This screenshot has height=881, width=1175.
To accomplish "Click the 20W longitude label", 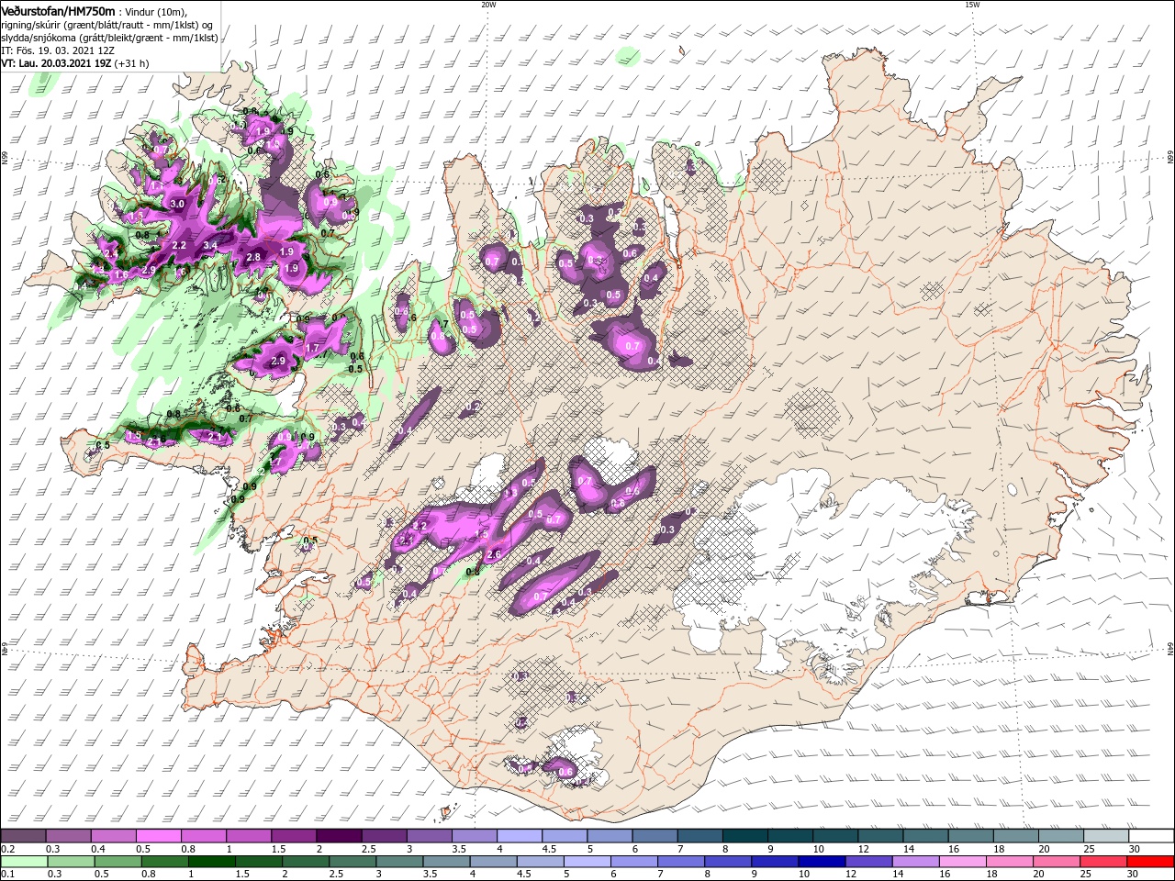I will [488, 5].
